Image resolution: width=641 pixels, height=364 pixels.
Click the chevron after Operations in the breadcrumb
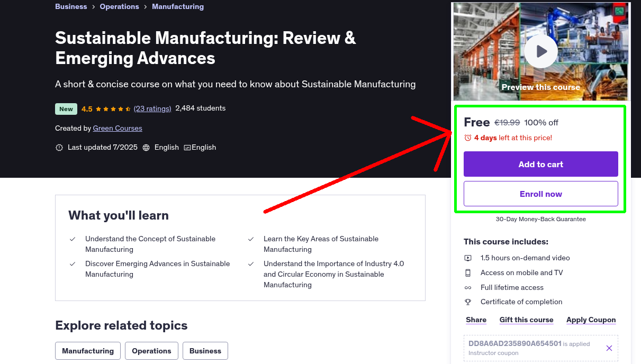(146, 7)
